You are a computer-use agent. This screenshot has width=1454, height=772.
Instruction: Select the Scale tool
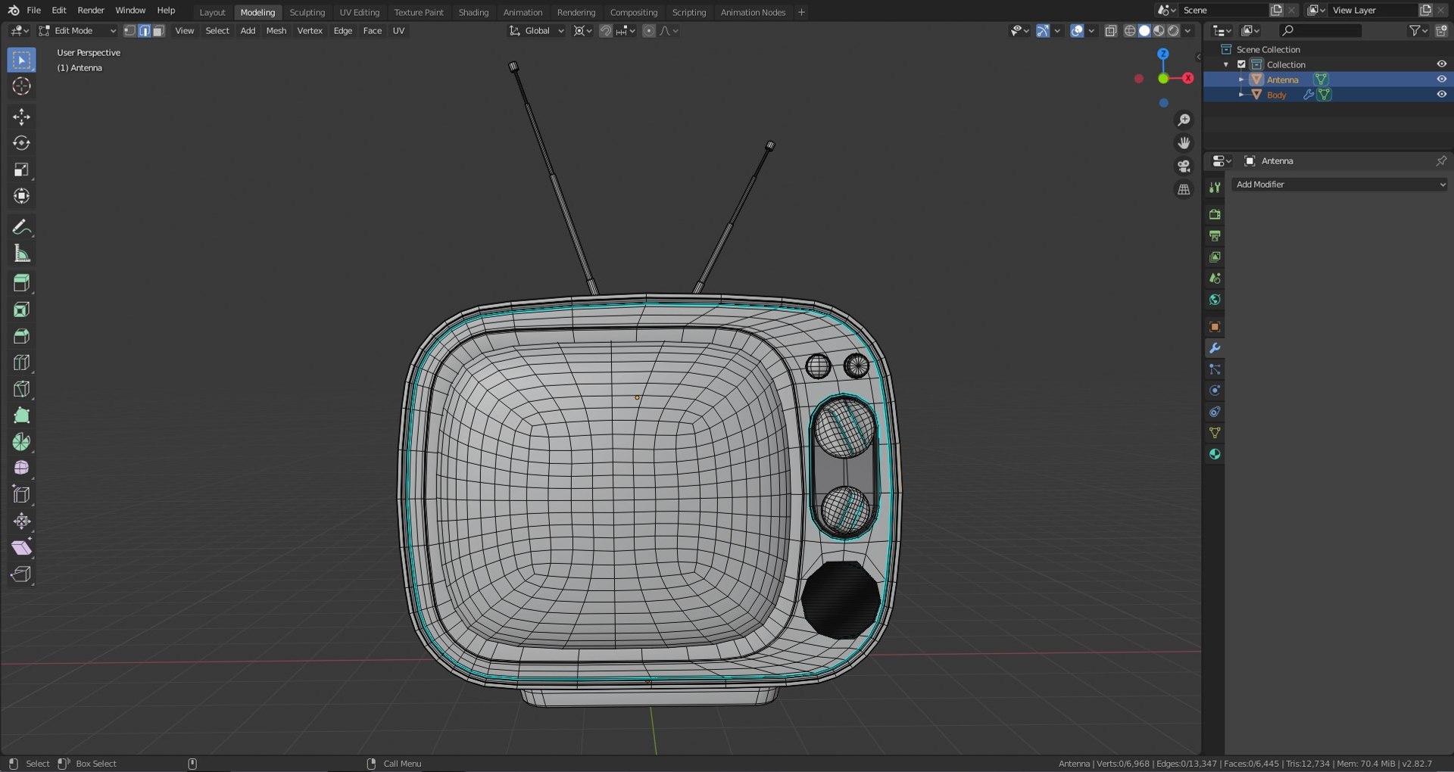21,170
